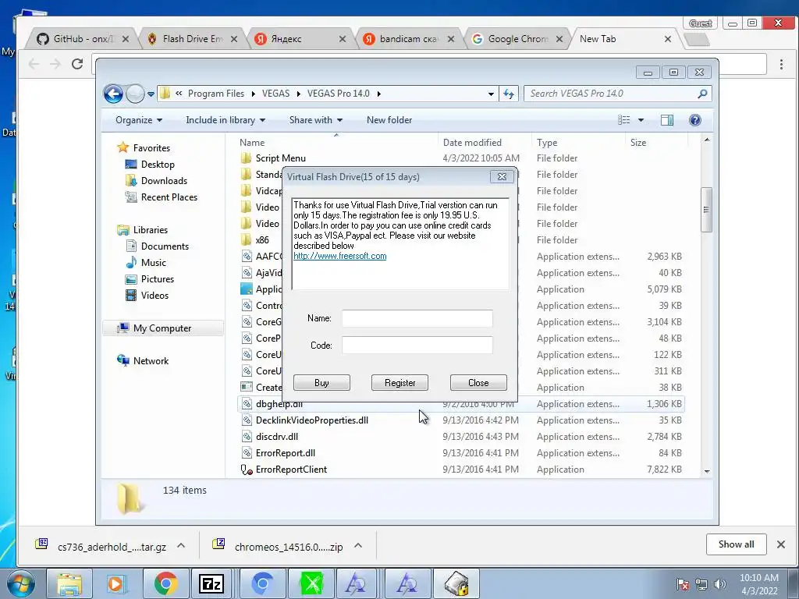The width and height of the screenshot is (799, 599).
Task: Click the scroll down arrow of file list
Action: pos(707,472)
